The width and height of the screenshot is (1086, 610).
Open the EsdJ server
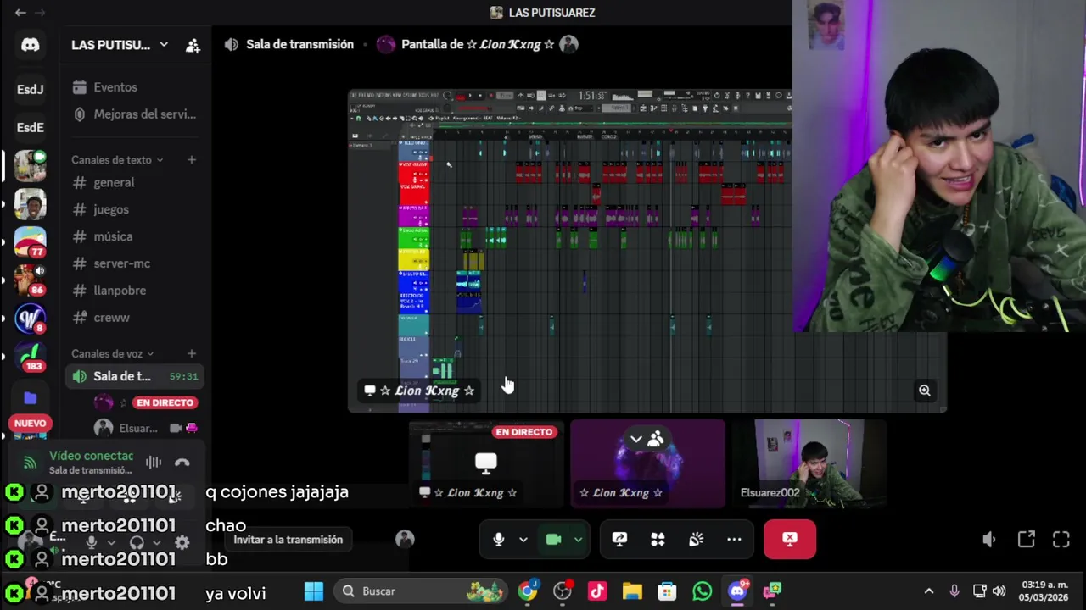pyautogui.click(x=31, y=89)
